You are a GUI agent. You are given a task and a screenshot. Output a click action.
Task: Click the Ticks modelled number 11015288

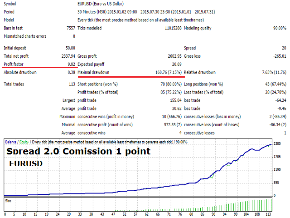pos(173,28)
